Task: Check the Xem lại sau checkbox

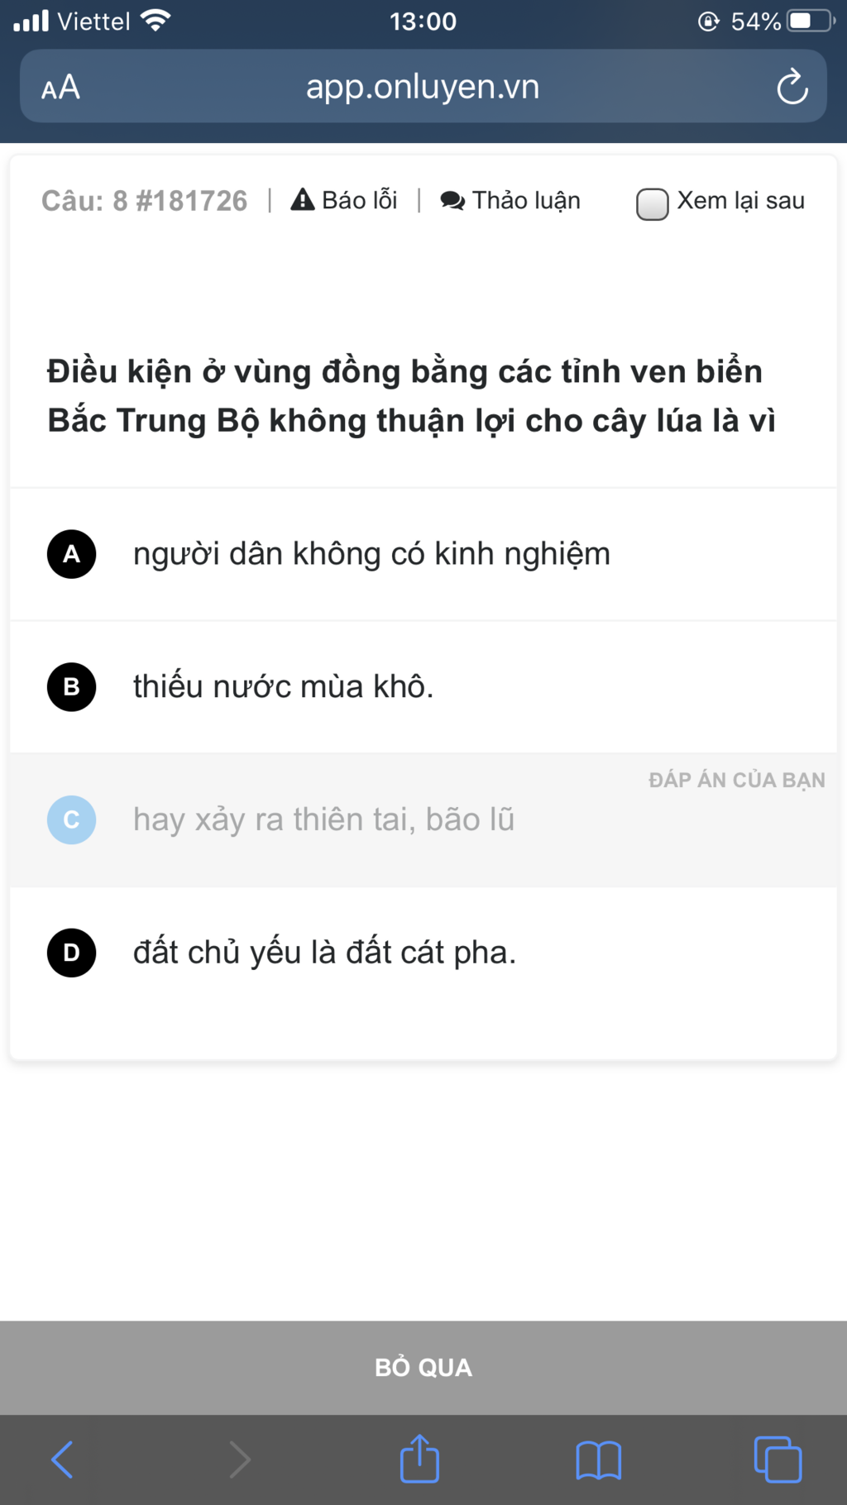Action: click(652, 203)
